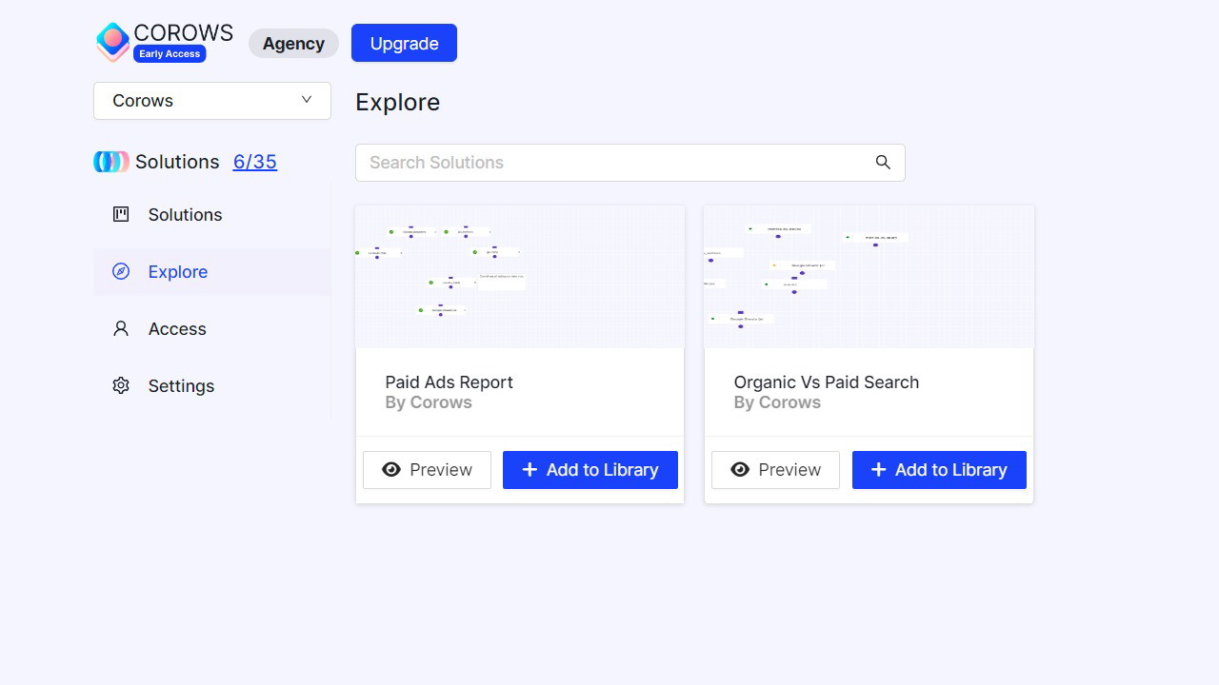
Task: Expand the Corows workspace dropdown
Action: point(211,101)
